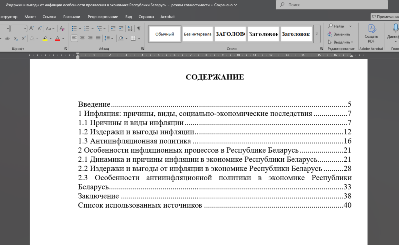
Task: Open the font size combo box
Action: point(19,28)
